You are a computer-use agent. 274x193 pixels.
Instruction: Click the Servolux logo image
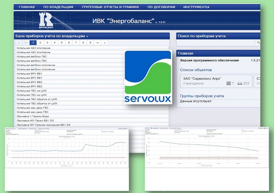[x=148, y=77]
